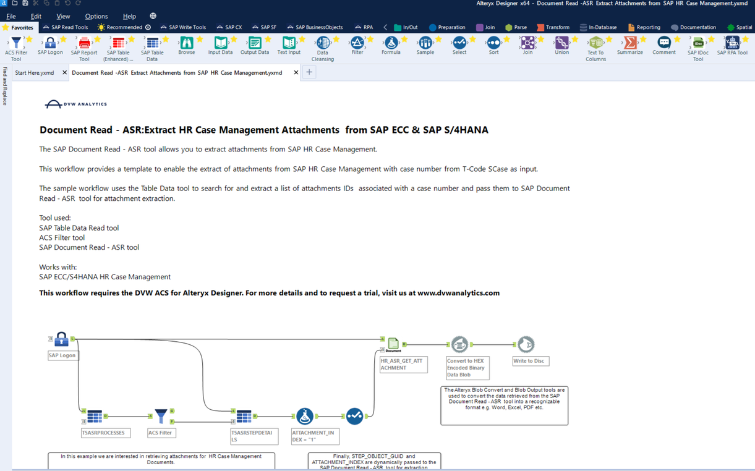Switch to SAP Read Tools palette tab

click(x=66, y=27)
